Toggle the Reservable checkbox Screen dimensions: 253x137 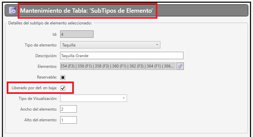(x=63, y=78)
